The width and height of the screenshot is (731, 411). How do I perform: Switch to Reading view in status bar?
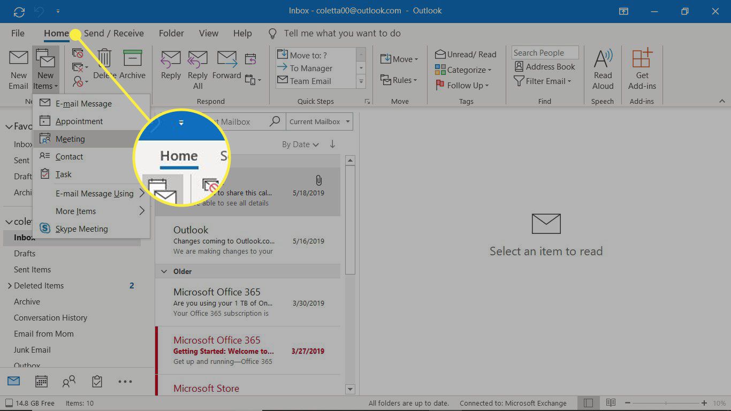[x=611, y=403]
